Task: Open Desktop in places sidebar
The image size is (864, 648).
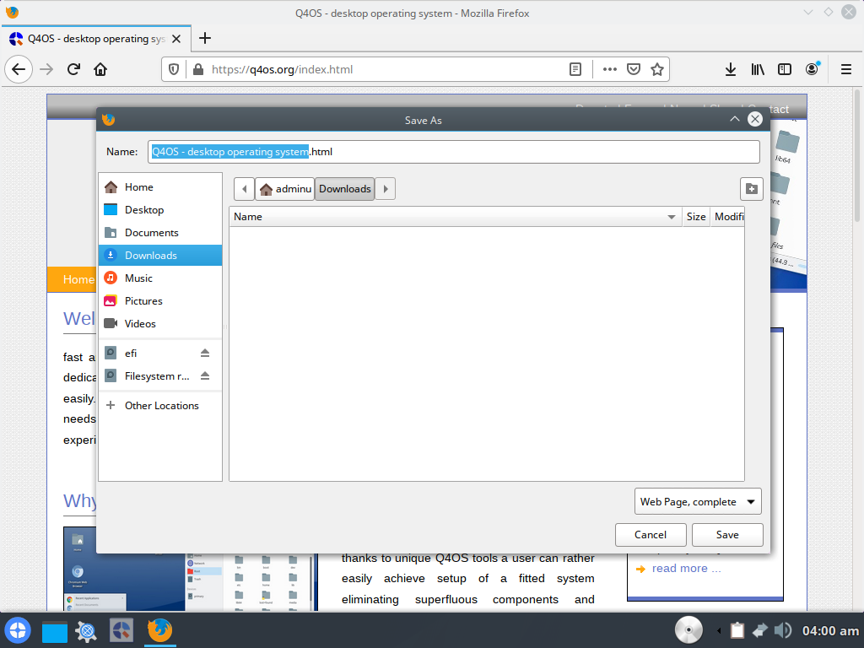Action: [160, 210]
